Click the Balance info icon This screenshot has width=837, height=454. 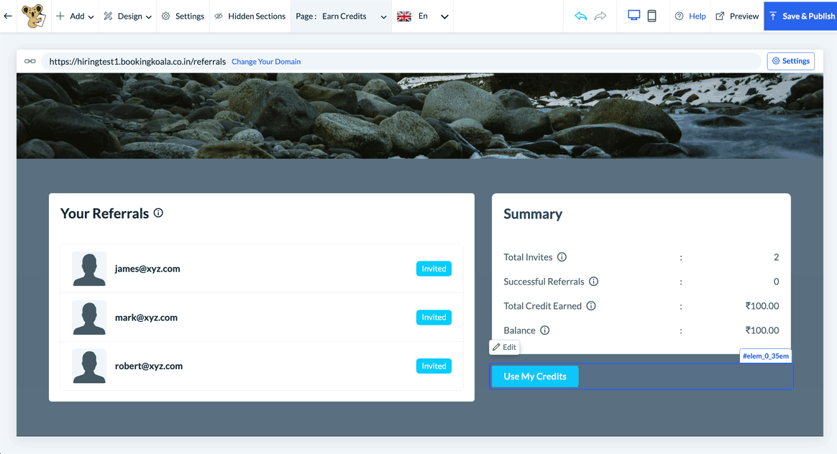tap(544, 330)
